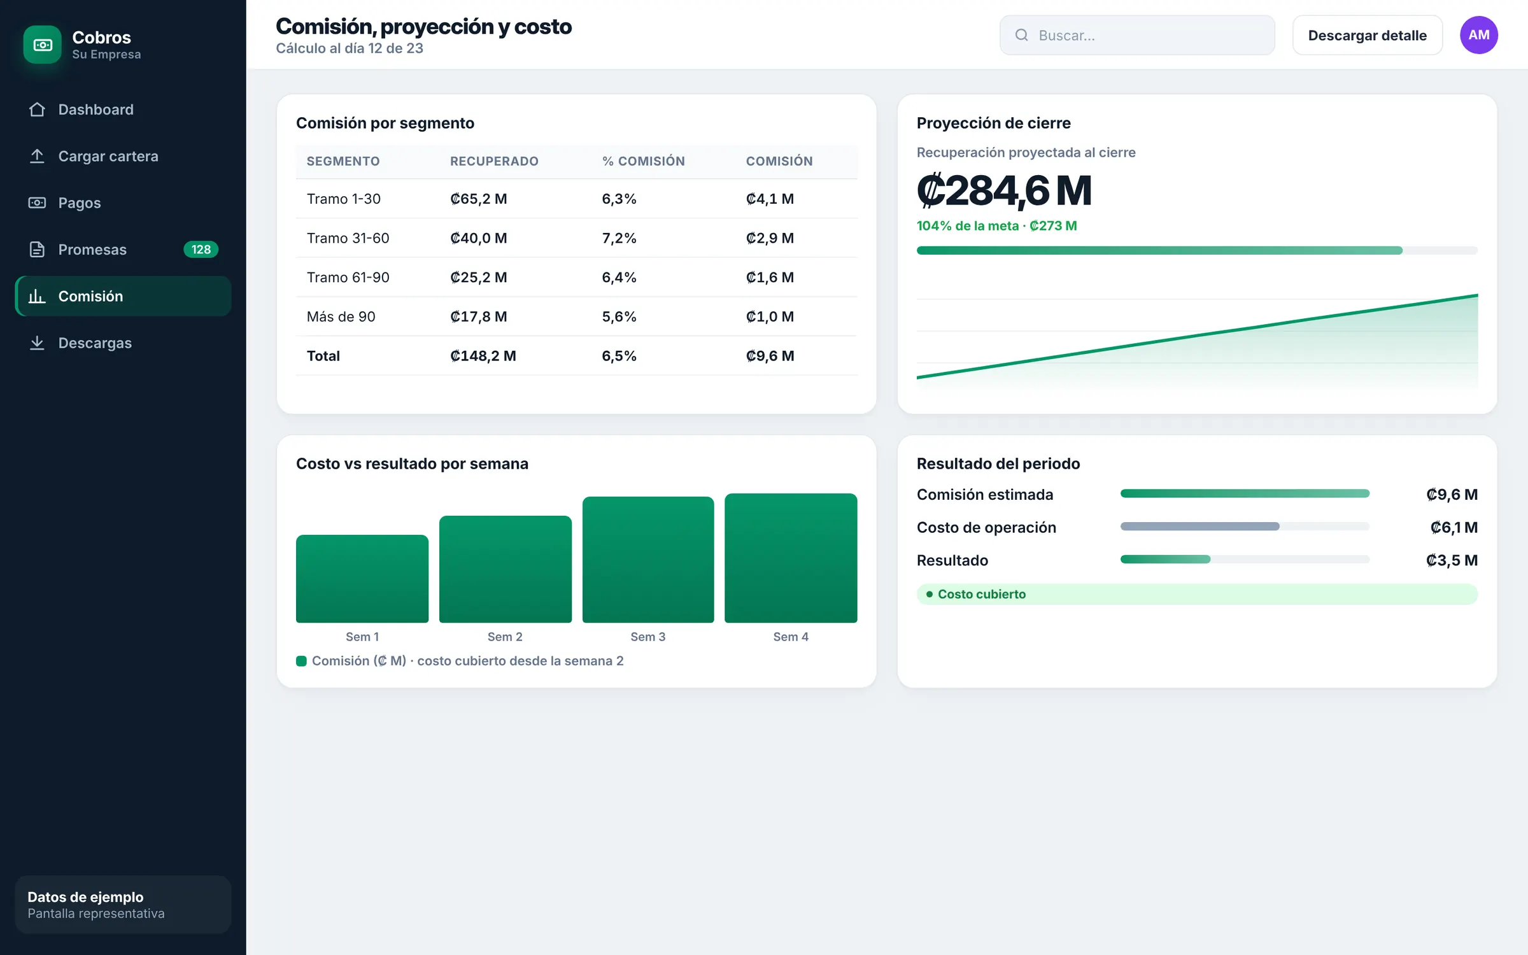1528x955 pixels.
Task: Click the Descargas download arrow icon
Action: (x=37, y=343)
